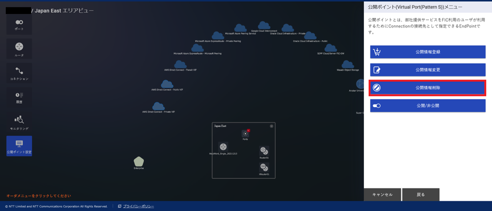The height and width of the screenshot is (211, 492).
Task: Click the キャンセル button
Action: click(382, 195)
